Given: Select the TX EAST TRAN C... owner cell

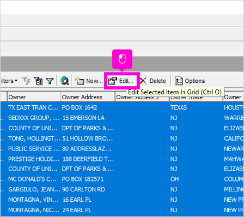Looking at the screenshot, I should pyautogui.click(x=34, y=107).
